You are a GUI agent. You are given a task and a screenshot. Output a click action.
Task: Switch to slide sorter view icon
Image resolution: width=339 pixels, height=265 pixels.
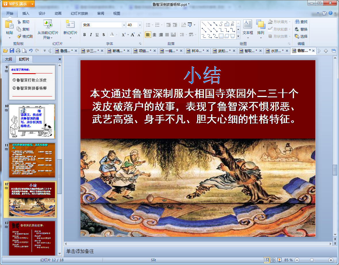click(x=273, y=260)
